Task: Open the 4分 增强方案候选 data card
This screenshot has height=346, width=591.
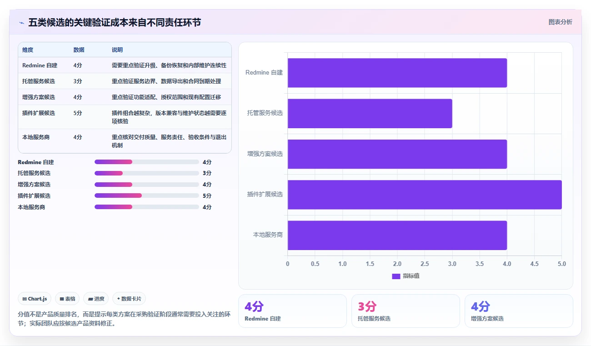Action: pyautogui.click(x=519, y=311)
